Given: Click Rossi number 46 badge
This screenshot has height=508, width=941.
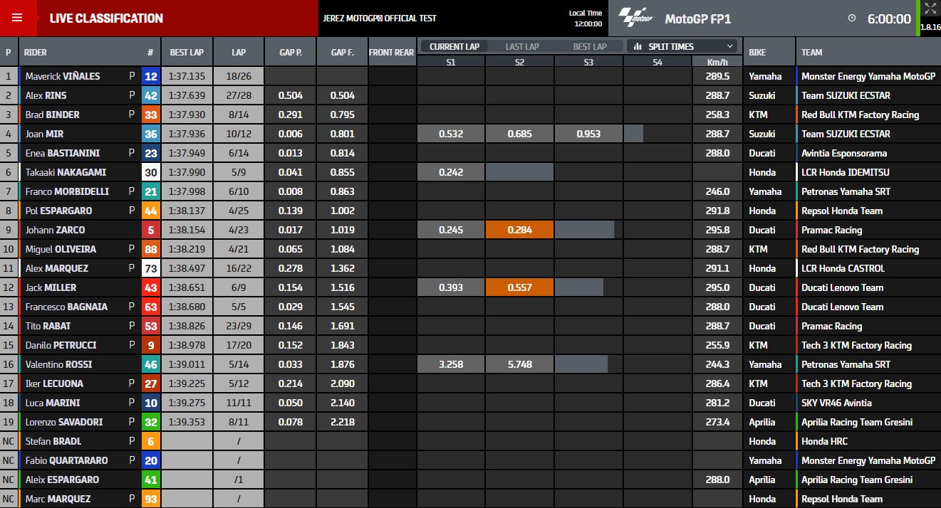Looking at the screenshot, I should click(150, 364).
